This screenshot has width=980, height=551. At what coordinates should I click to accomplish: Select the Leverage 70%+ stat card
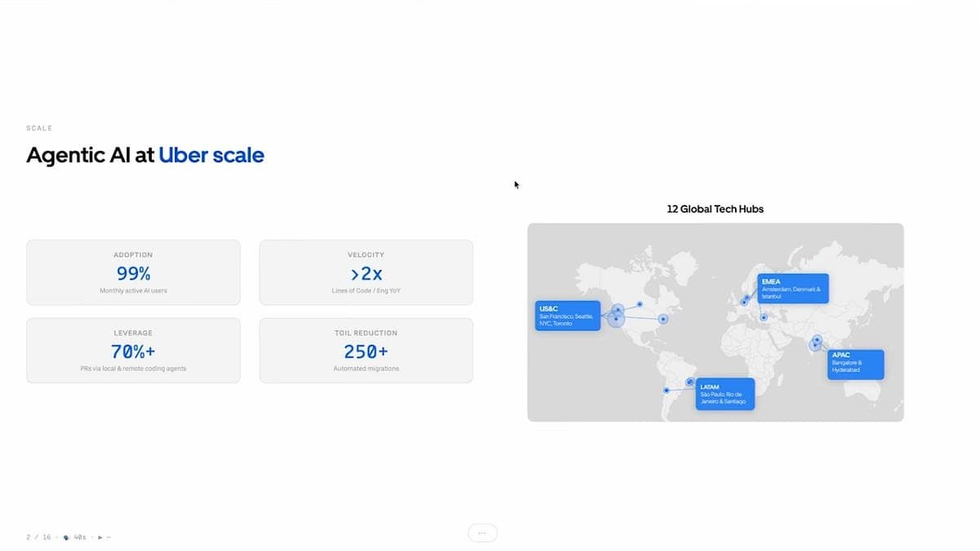click(133, 350)
